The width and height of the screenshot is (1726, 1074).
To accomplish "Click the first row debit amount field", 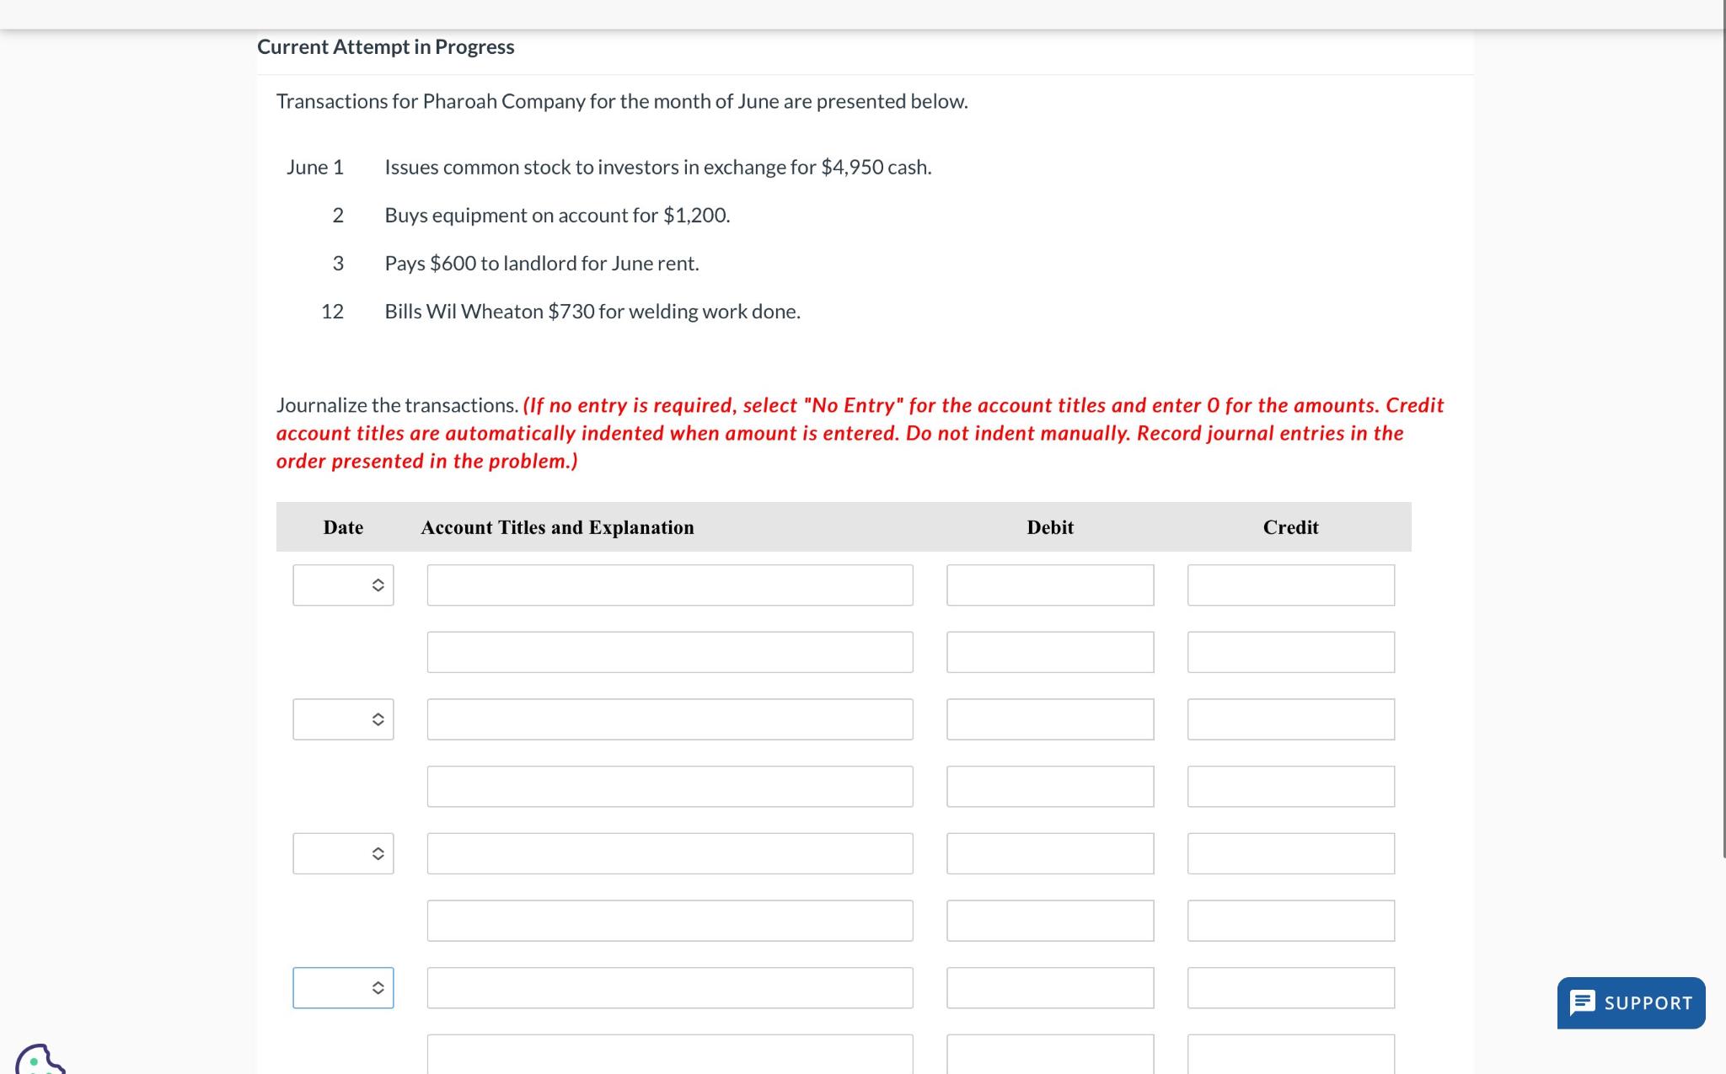I will (1049, 585).
